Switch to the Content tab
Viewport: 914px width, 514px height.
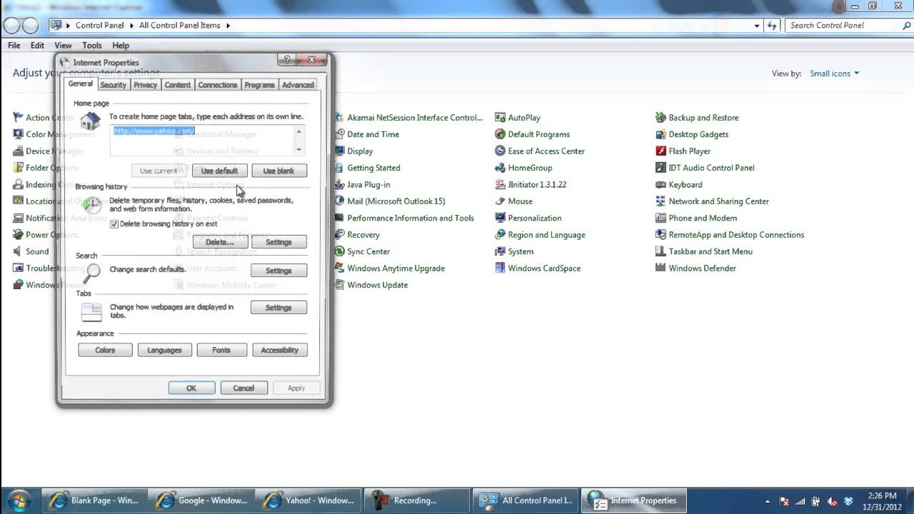coord(178,85)
